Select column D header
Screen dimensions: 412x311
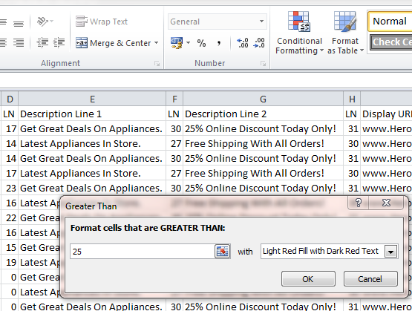[10, 99]
